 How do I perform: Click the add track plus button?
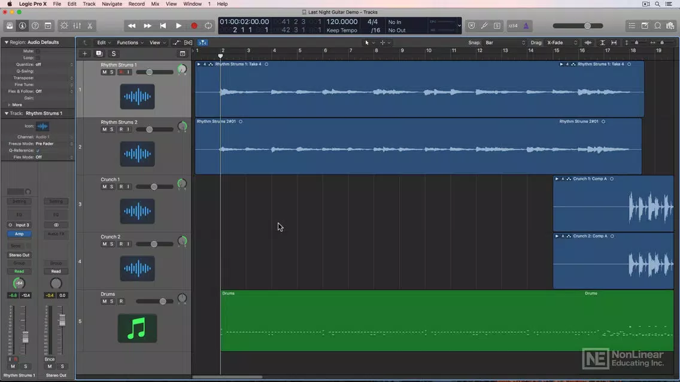click(84, 54)
